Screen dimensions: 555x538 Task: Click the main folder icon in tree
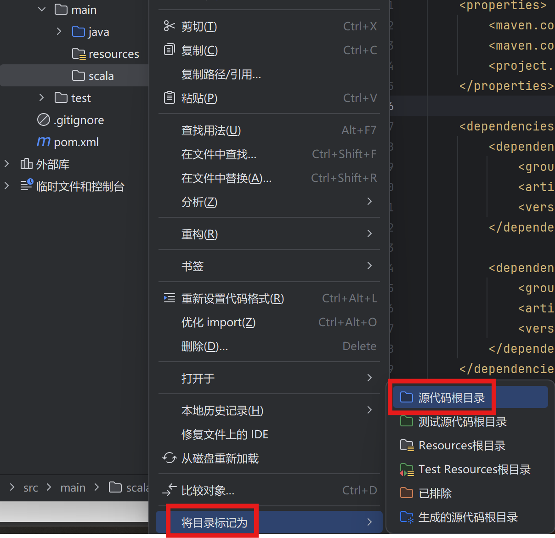(61, 9)
